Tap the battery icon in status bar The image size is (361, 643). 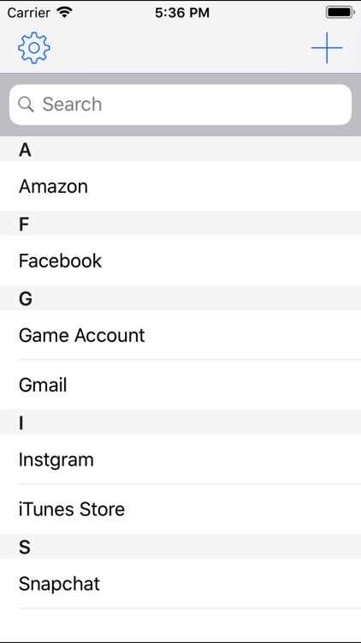click(340, 12)
